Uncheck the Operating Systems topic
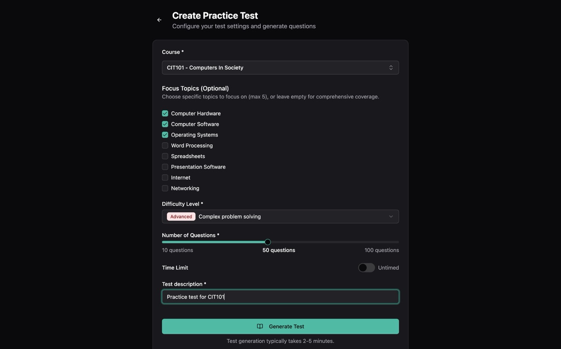This screenshot has width=561, height=349. click(x=165, y=134)
